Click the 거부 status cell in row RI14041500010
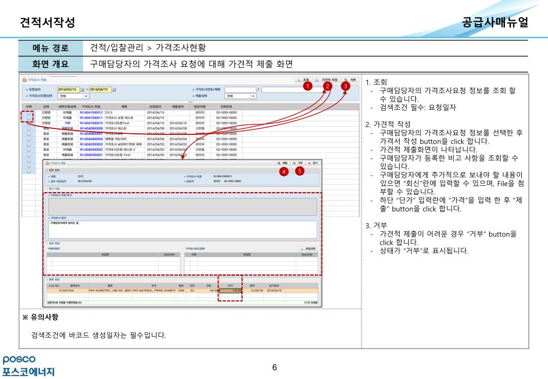The width and height of the screenshot is (548, 379). tap(67, 123)
